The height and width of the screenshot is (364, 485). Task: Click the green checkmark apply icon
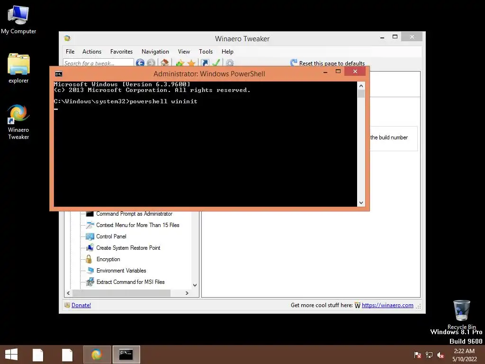tap(216, 63)
